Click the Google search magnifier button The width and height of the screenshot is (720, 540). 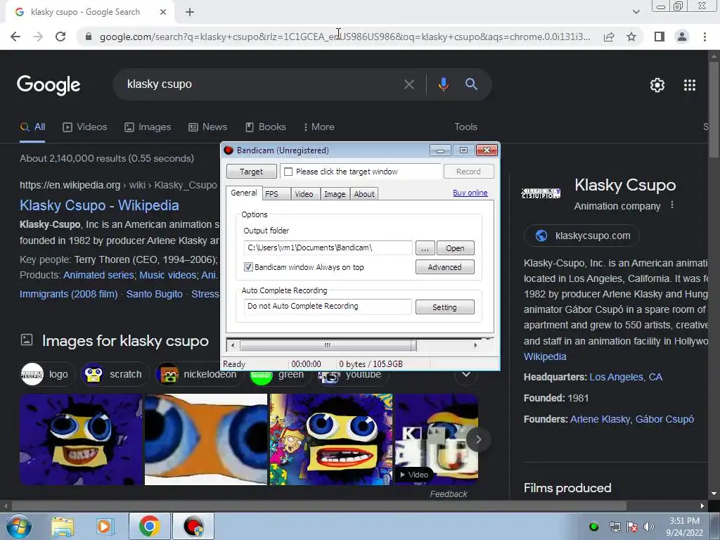click(x=472, y=84)
